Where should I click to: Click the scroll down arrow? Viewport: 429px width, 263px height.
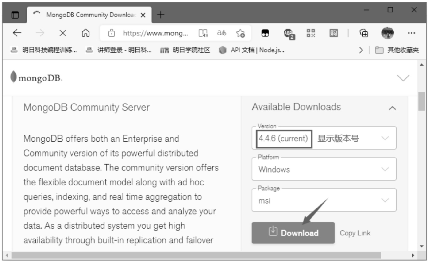tap(421, 246)
